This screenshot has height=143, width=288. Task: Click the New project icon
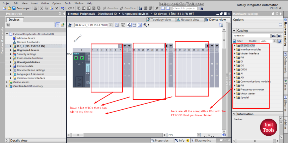5,8
